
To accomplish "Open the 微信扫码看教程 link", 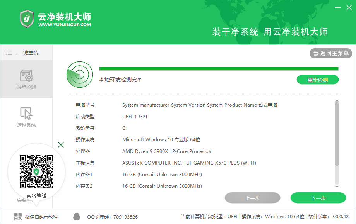I will (x=41, y=217).
